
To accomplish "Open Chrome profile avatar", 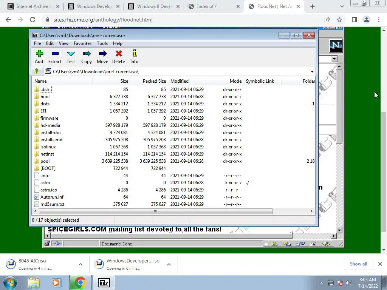I will click(367, 20).
